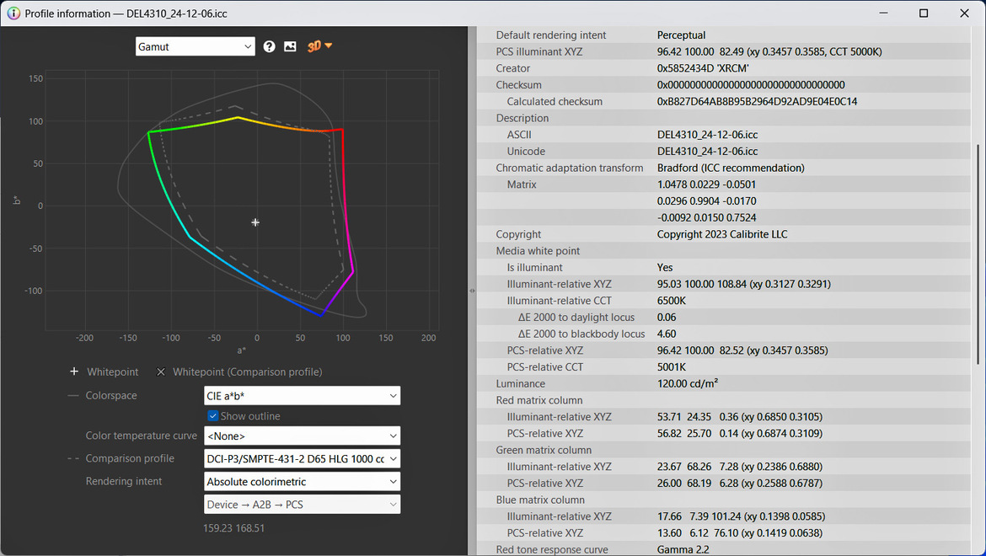Click Red tone response curve Gamma 2.2
986x556 pixels.
tap(683, 550)
